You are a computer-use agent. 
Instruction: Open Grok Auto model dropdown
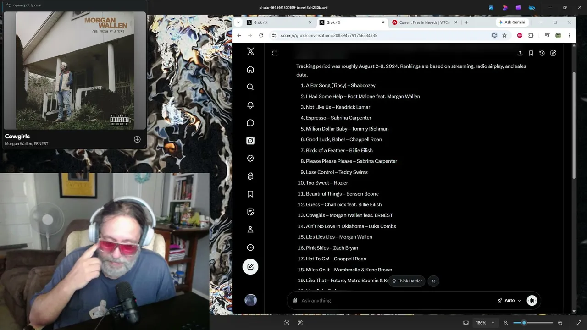tap(509, 301)
